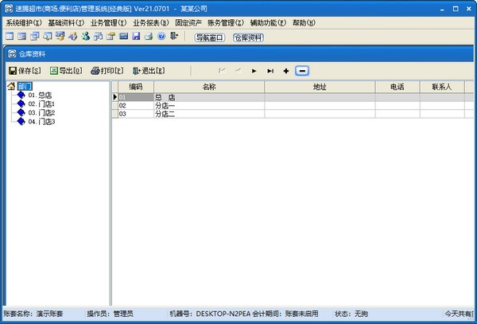Click the blue diamond icon beside 01. 总店
The height and width of the screenshot is (324, 477).
click(x=21, y=95)
